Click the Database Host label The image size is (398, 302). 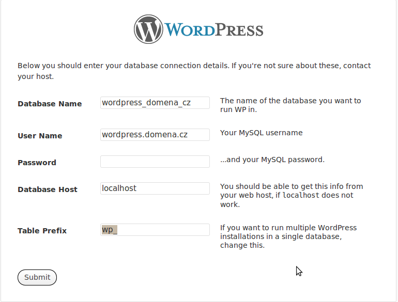click(x=48, y=189)
